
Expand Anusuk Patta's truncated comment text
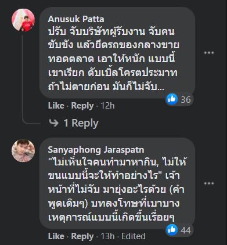[161, 88]
